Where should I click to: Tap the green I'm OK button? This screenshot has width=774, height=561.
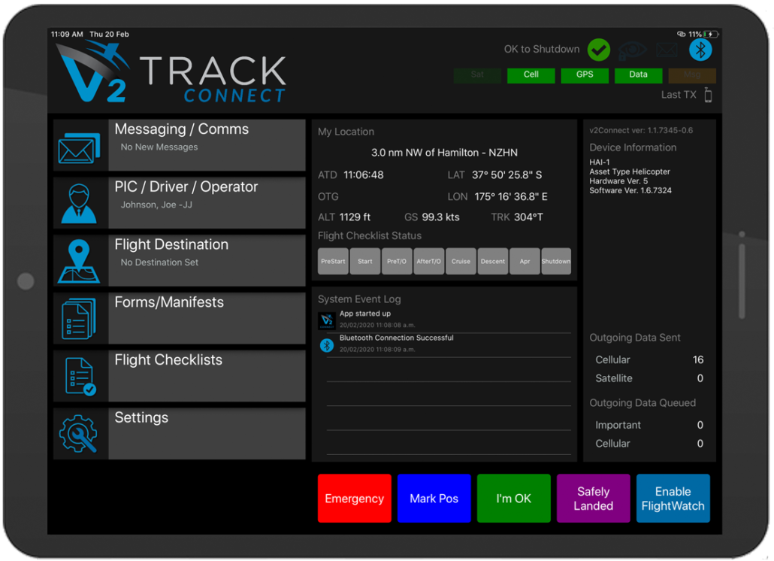click(513, 499)
